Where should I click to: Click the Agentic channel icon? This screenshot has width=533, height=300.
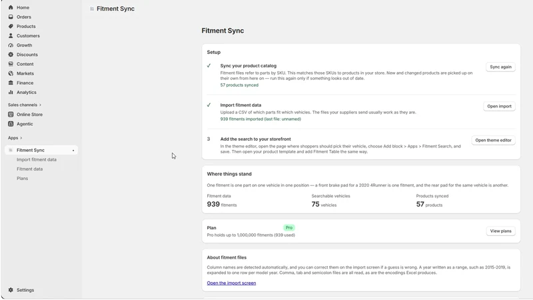11,124
